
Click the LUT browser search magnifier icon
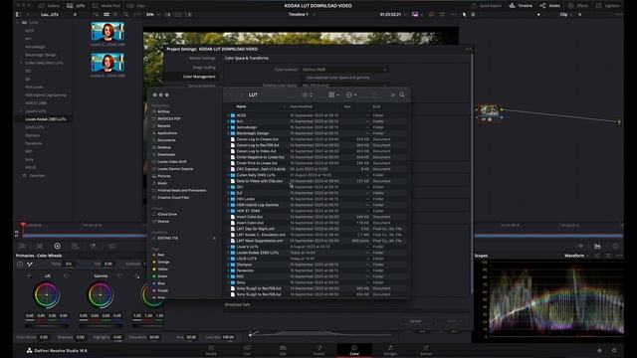point(126,14)
